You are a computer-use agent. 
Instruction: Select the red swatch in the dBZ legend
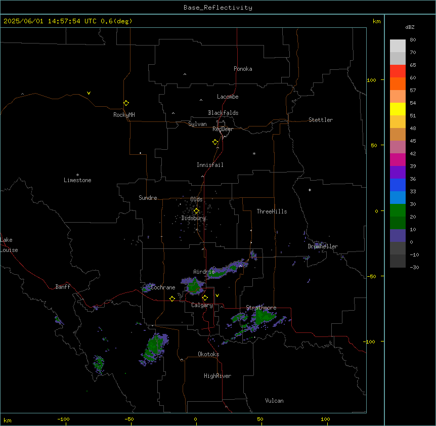point(398,71)
